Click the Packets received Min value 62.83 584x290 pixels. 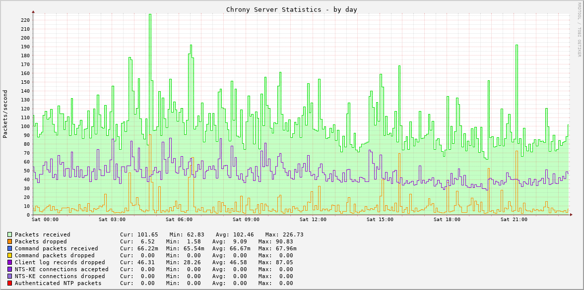click(x=195, y=234)
